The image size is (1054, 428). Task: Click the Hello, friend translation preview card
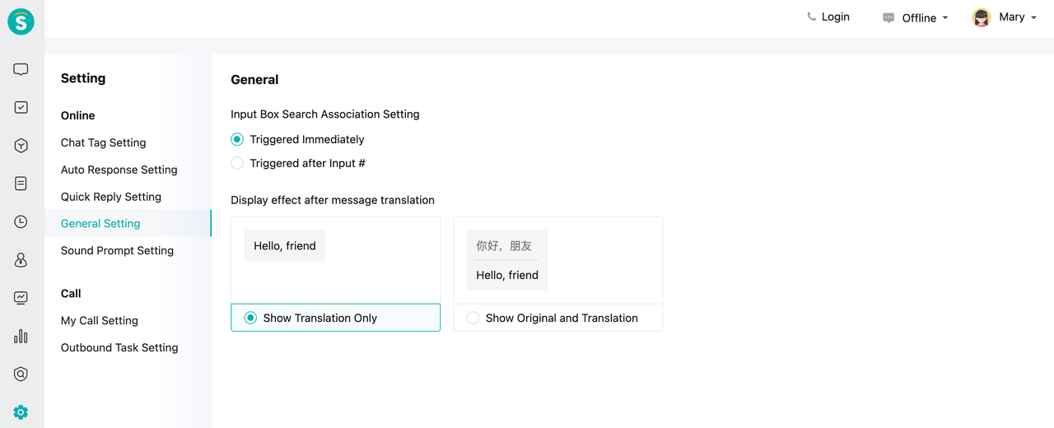pyautogui.click(x=335, y=260)
